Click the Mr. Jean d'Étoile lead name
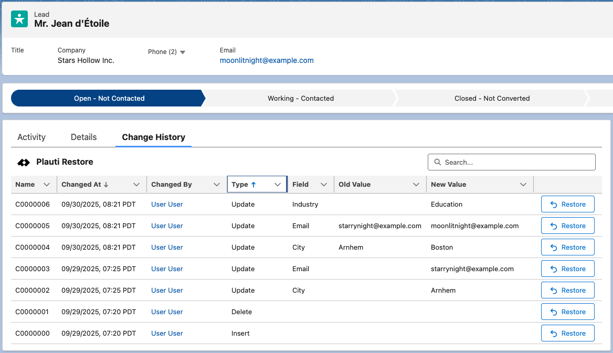613x353 pixels. [71, 24]
